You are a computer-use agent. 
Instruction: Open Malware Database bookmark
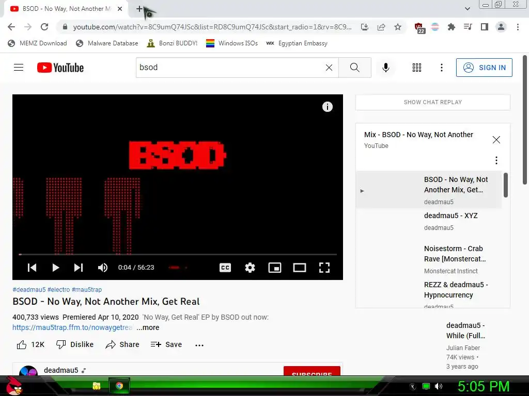point(107,43)
